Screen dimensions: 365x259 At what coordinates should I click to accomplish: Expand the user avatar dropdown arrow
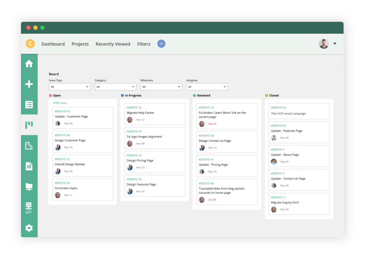coord(335,44)
